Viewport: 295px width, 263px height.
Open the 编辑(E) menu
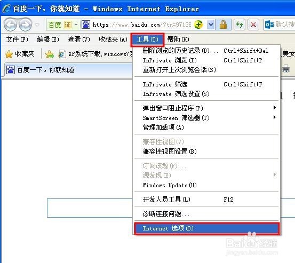pos(48,39)
